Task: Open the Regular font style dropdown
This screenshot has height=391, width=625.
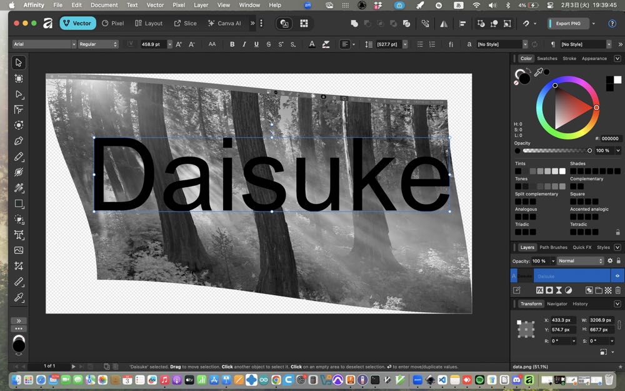Action: tap(98, 44)
